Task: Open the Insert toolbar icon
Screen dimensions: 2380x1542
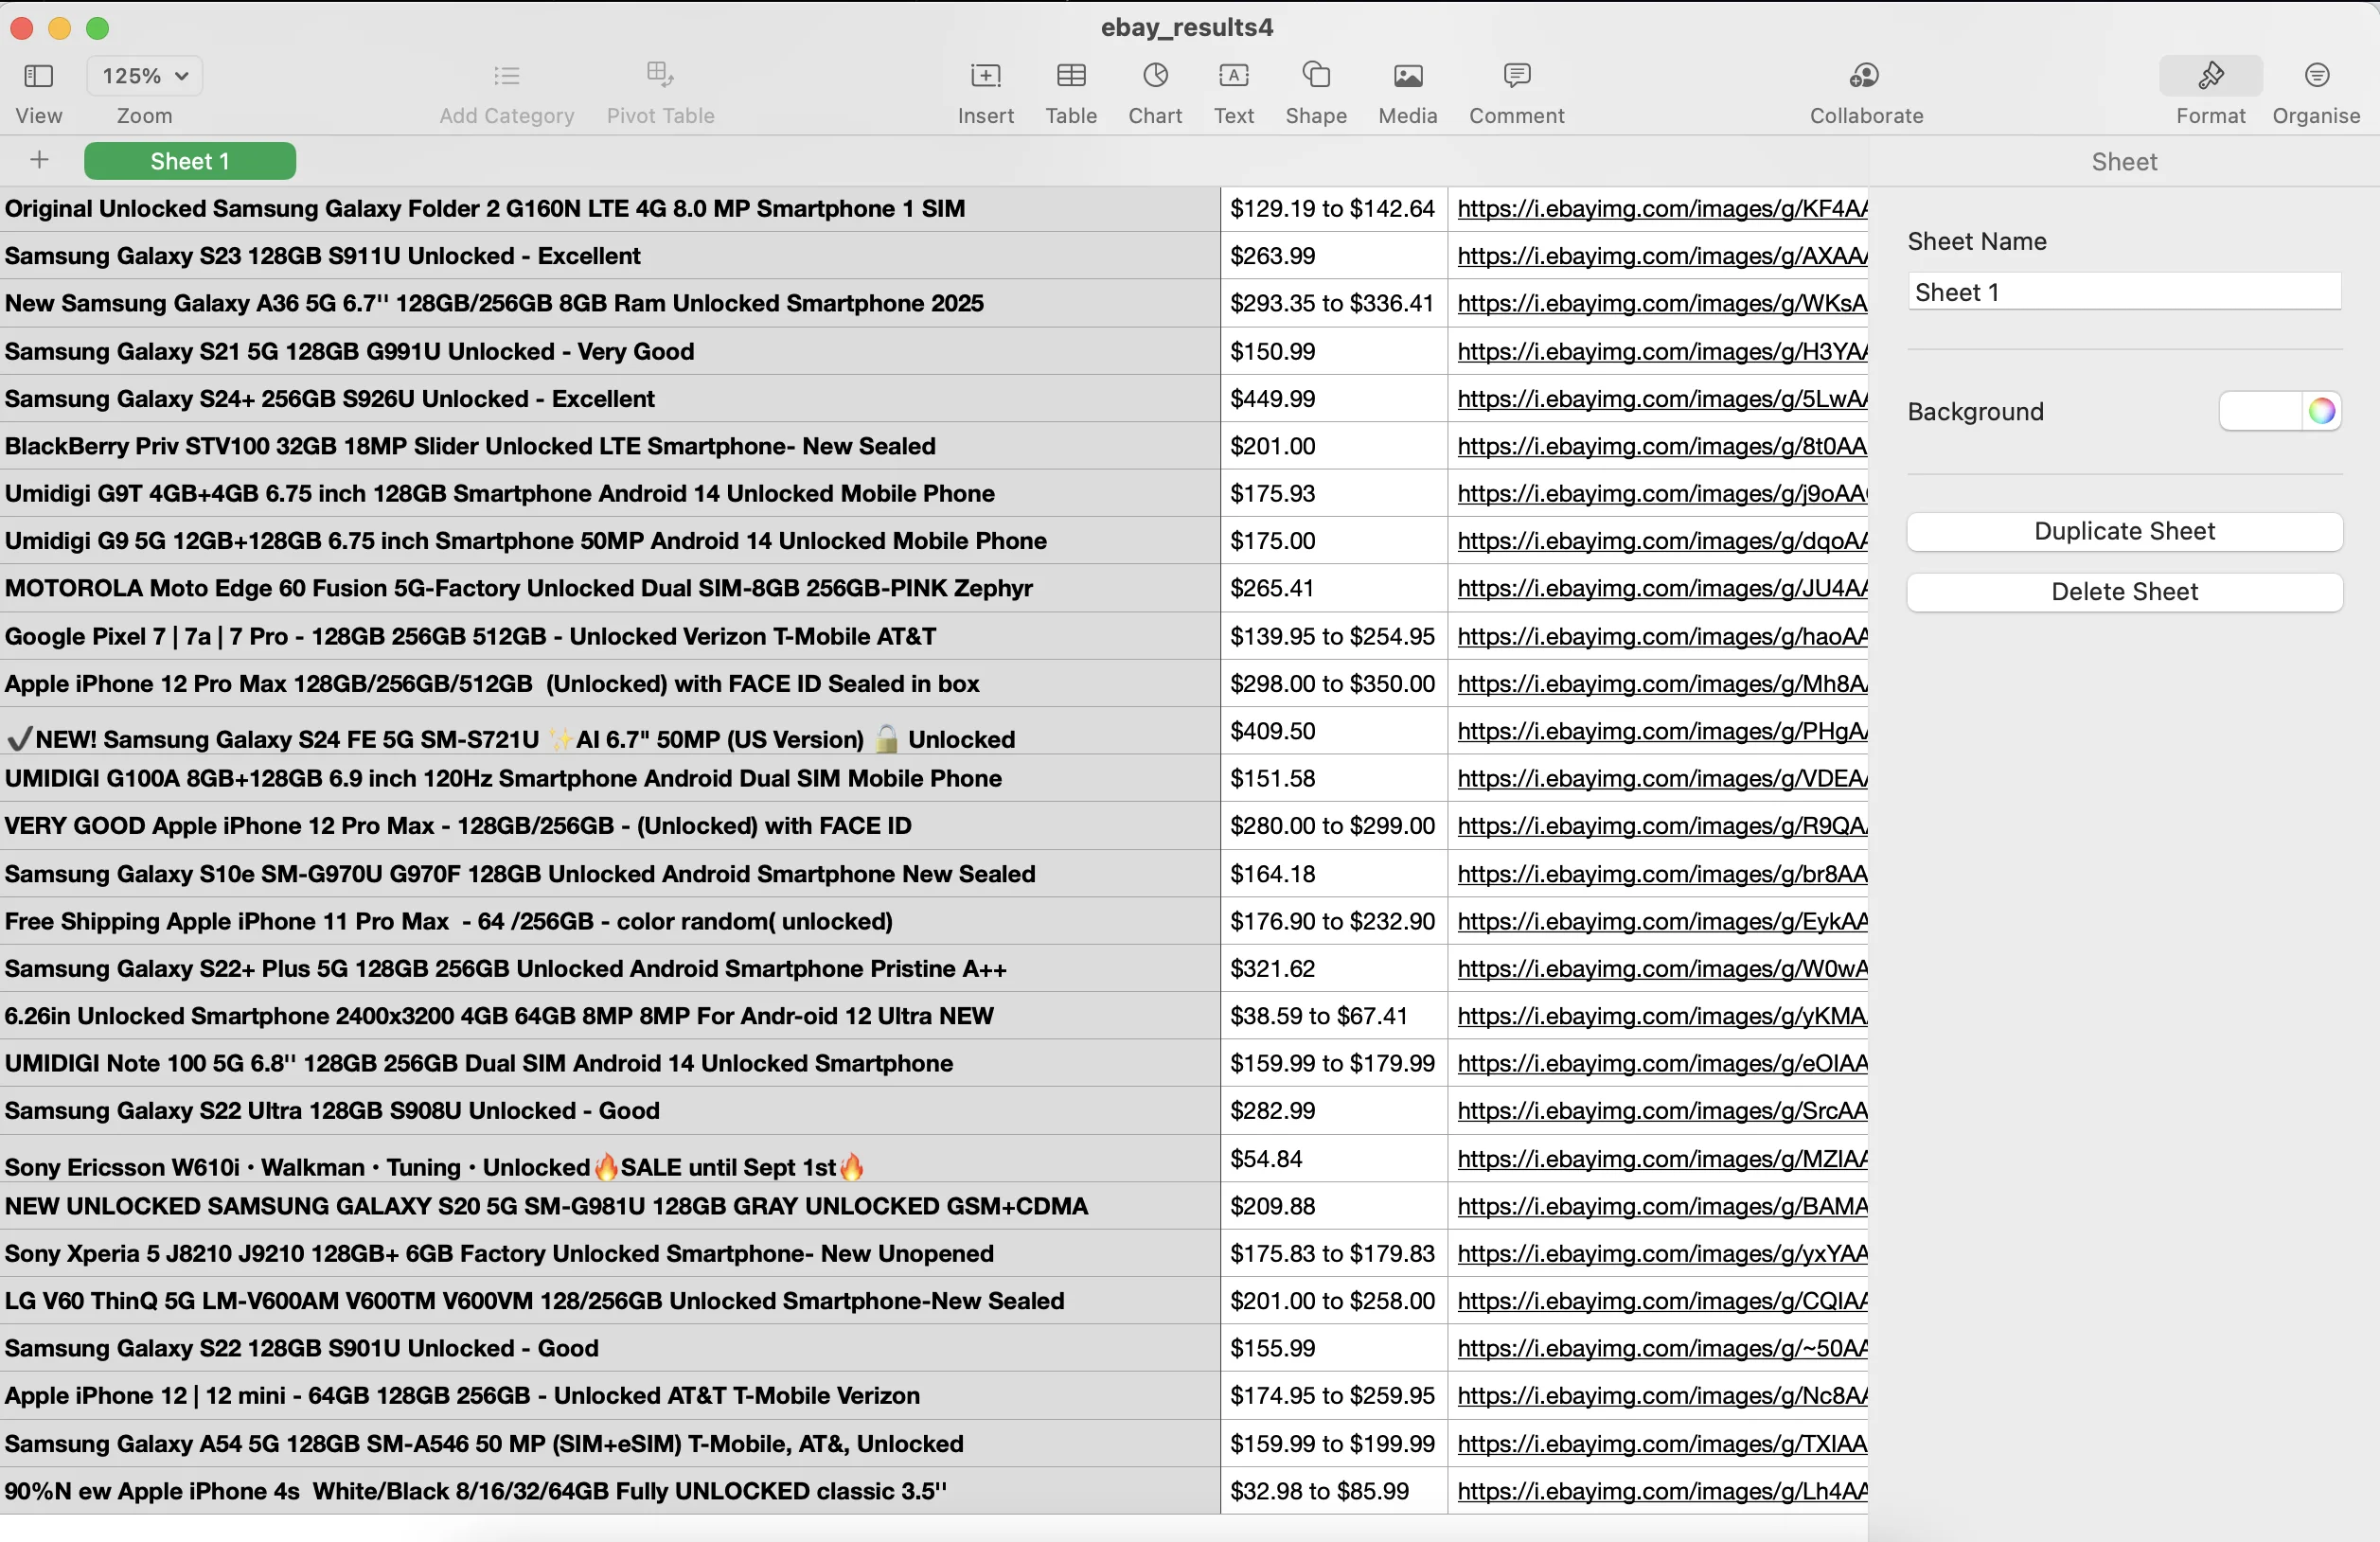Action: (985, 76)
